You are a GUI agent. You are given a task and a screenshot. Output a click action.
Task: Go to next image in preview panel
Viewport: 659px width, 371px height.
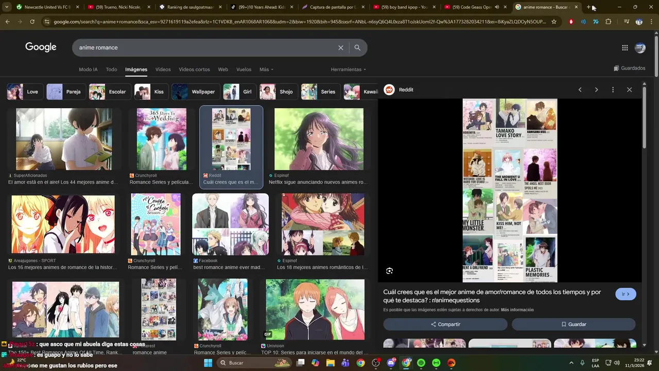[596, 90]
